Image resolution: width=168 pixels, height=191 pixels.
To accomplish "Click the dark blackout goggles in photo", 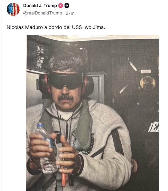I will [65, 80].
